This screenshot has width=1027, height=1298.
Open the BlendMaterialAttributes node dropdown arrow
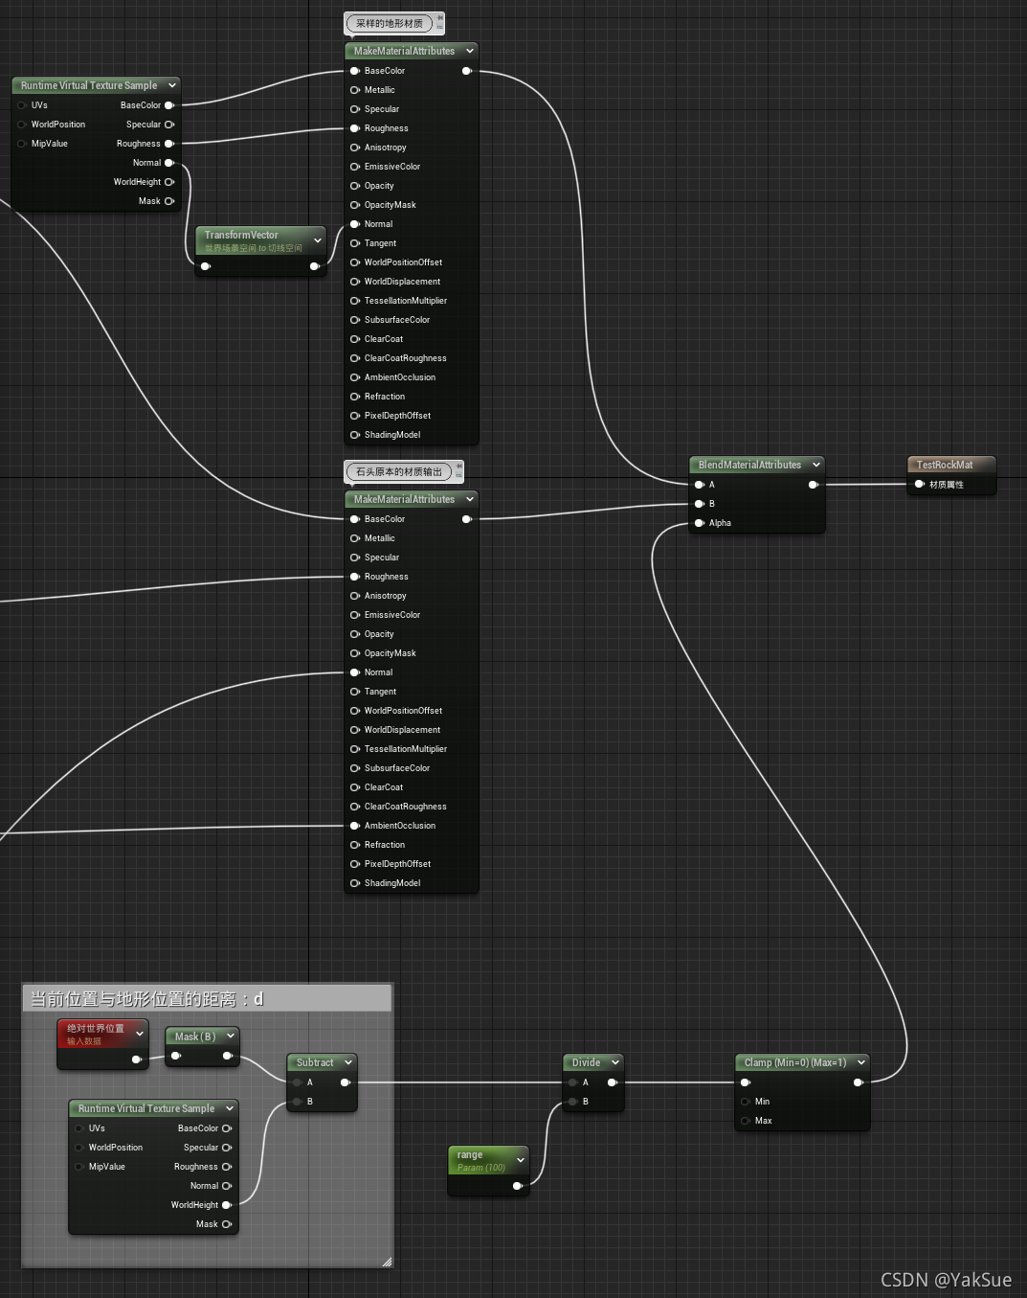point(815,465)
